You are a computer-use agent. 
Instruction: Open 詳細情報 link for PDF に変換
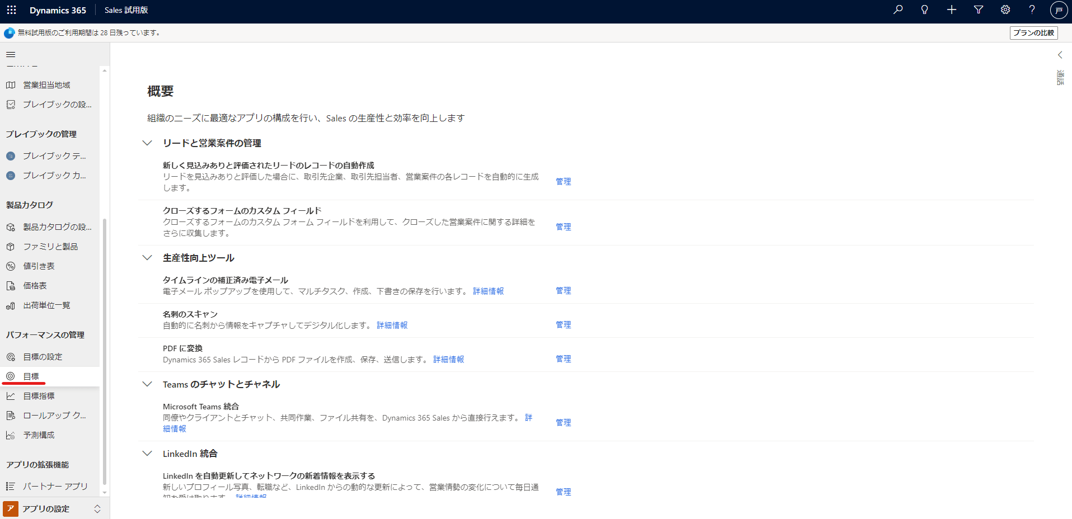(449, 360)
